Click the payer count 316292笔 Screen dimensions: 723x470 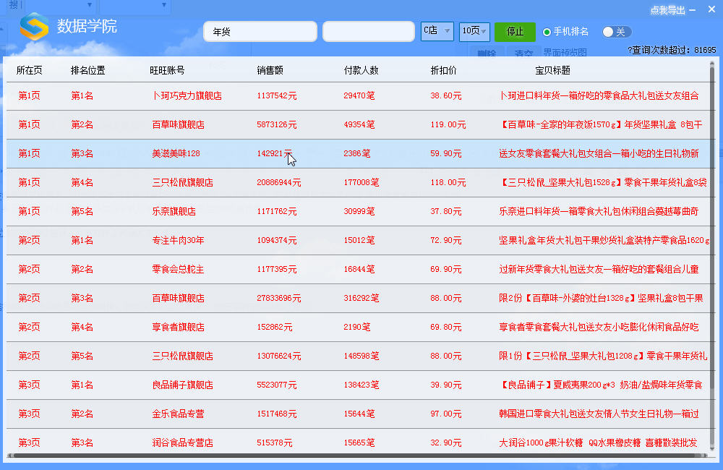361,298
